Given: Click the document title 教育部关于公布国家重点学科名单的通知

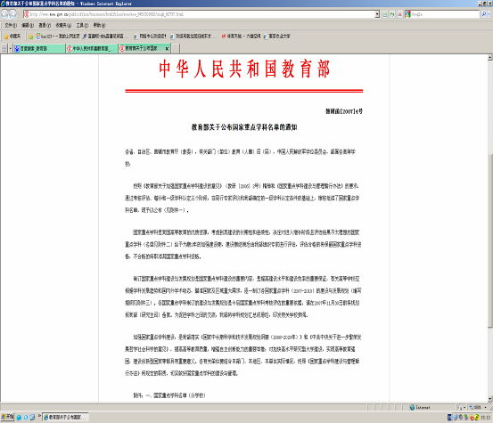Looking at the screenshot, I should [x=244, y=127].
